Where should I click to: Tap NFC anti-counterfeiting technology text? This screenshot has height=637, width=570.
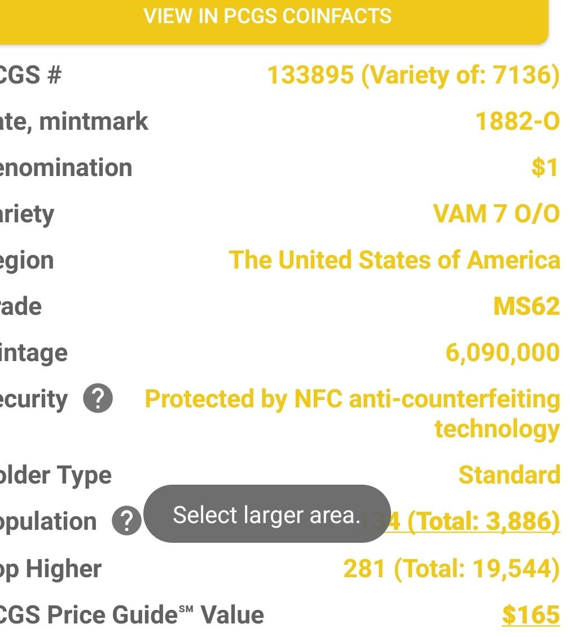point(352,414)
